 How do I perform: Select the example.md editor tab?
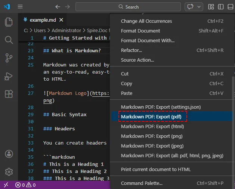(x=43, y=20)
